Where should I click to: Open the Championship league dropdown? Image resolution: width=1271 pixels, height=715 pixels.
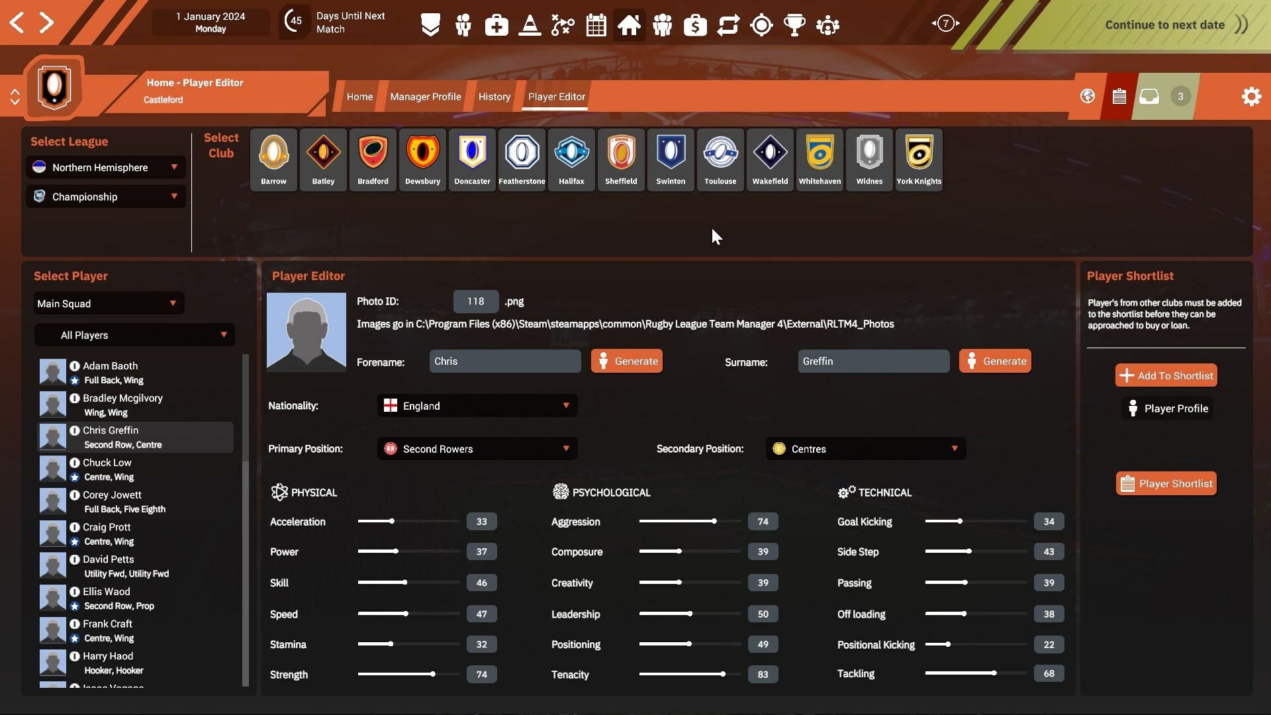point(106,196)
